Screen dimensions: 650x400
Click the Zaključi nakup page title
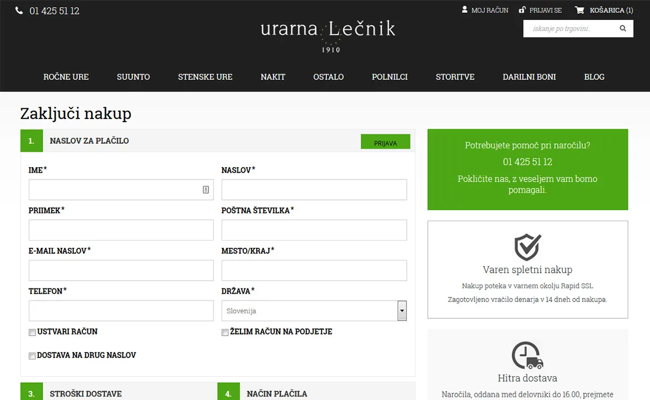point(76,113)
